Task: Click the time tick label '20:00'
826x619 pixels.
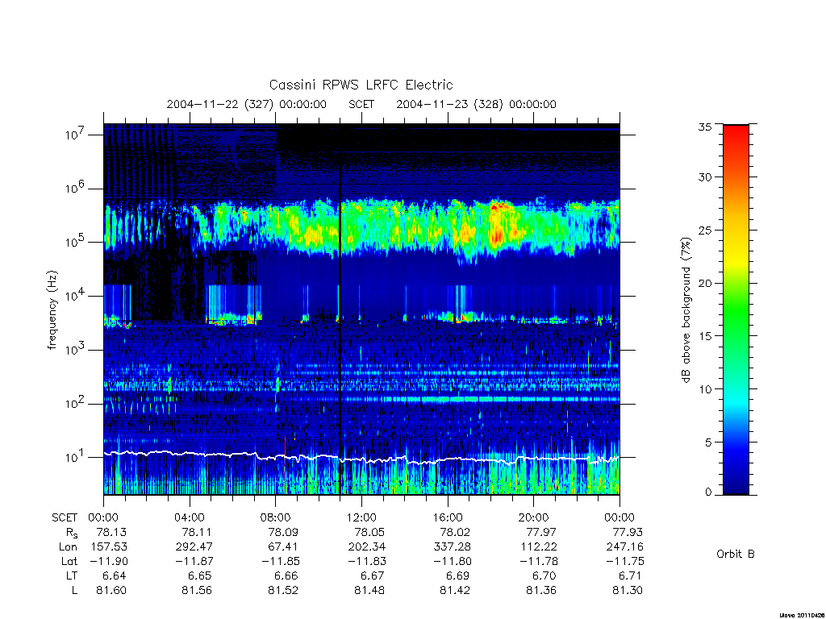Action: (534, 517)
